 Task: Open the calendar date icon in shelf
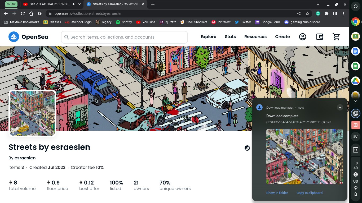[355, 150]
